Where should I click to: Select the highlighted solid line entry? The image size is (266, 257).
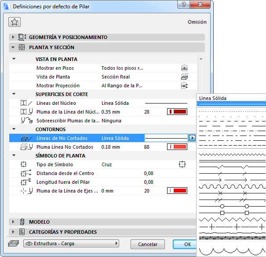(x=231, y=104)
